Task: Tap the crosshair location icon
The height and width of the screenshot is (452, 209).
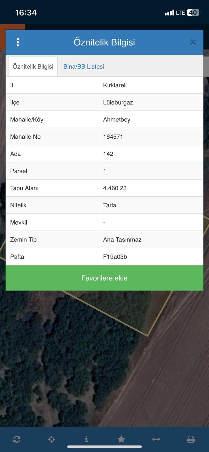Action: pyautogui.click(x=51, y=439)
